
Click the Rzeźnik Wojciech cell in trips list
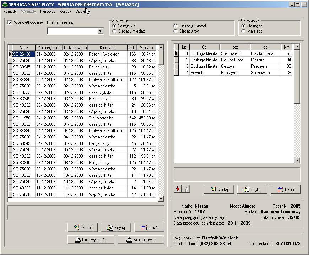coord(108,54)
